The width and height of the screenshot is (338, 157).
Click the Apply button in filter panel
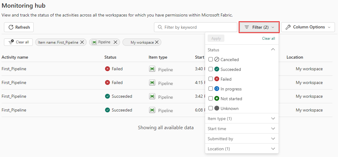(216, 38)
